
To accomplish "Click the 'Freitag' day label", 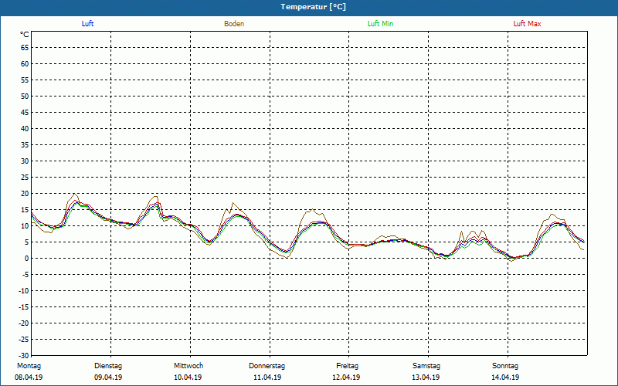I will click(x=347, y=366).
